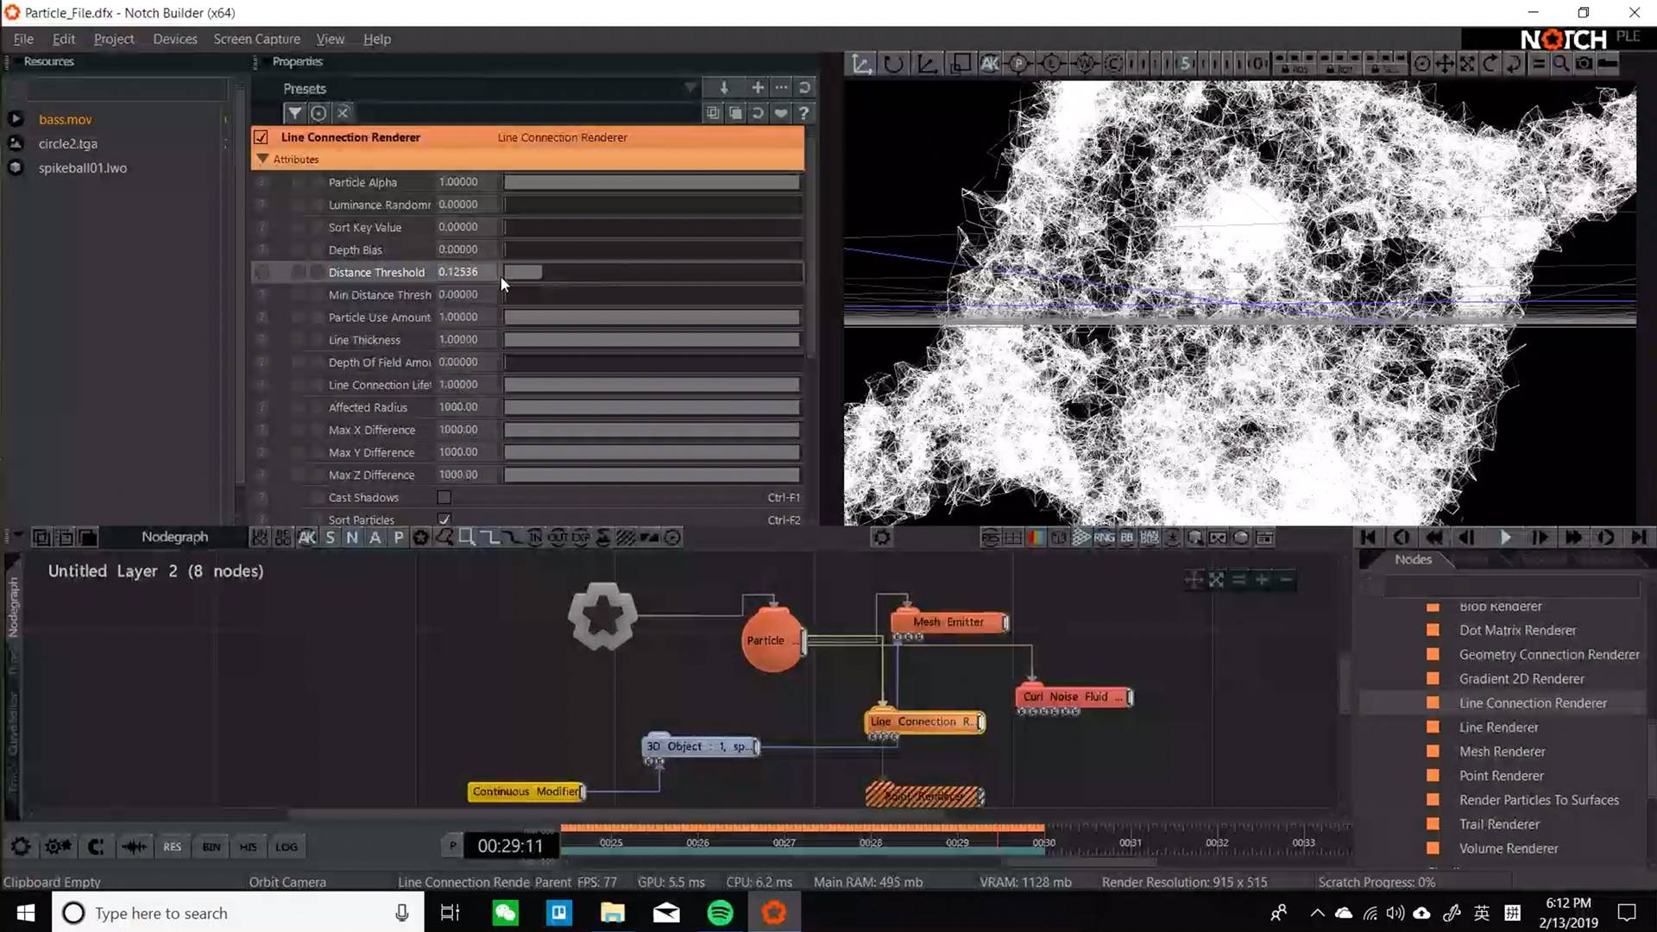Click the rotate tool in viewport toolbar
1657x932 pixels.
pyautogui.click(x=894, y=64)
